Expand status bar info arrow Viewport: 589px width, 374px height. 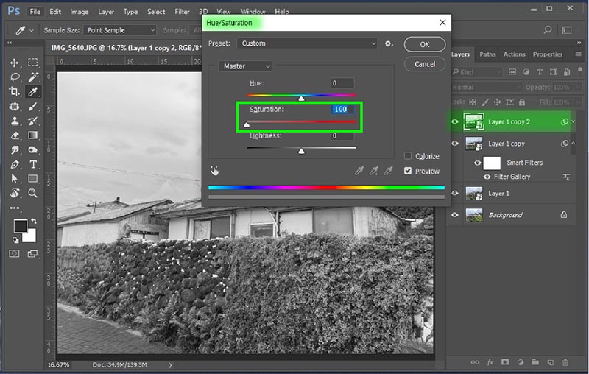pos(170,365)
